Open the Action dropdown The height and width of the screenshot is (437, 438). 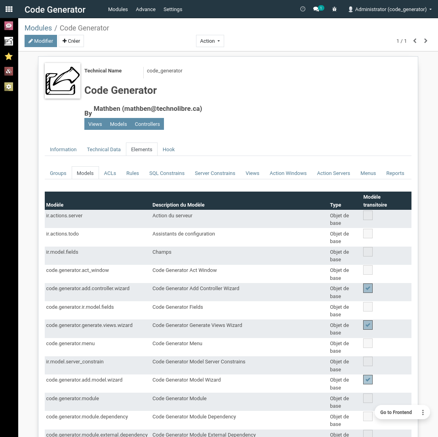point(210,41)
